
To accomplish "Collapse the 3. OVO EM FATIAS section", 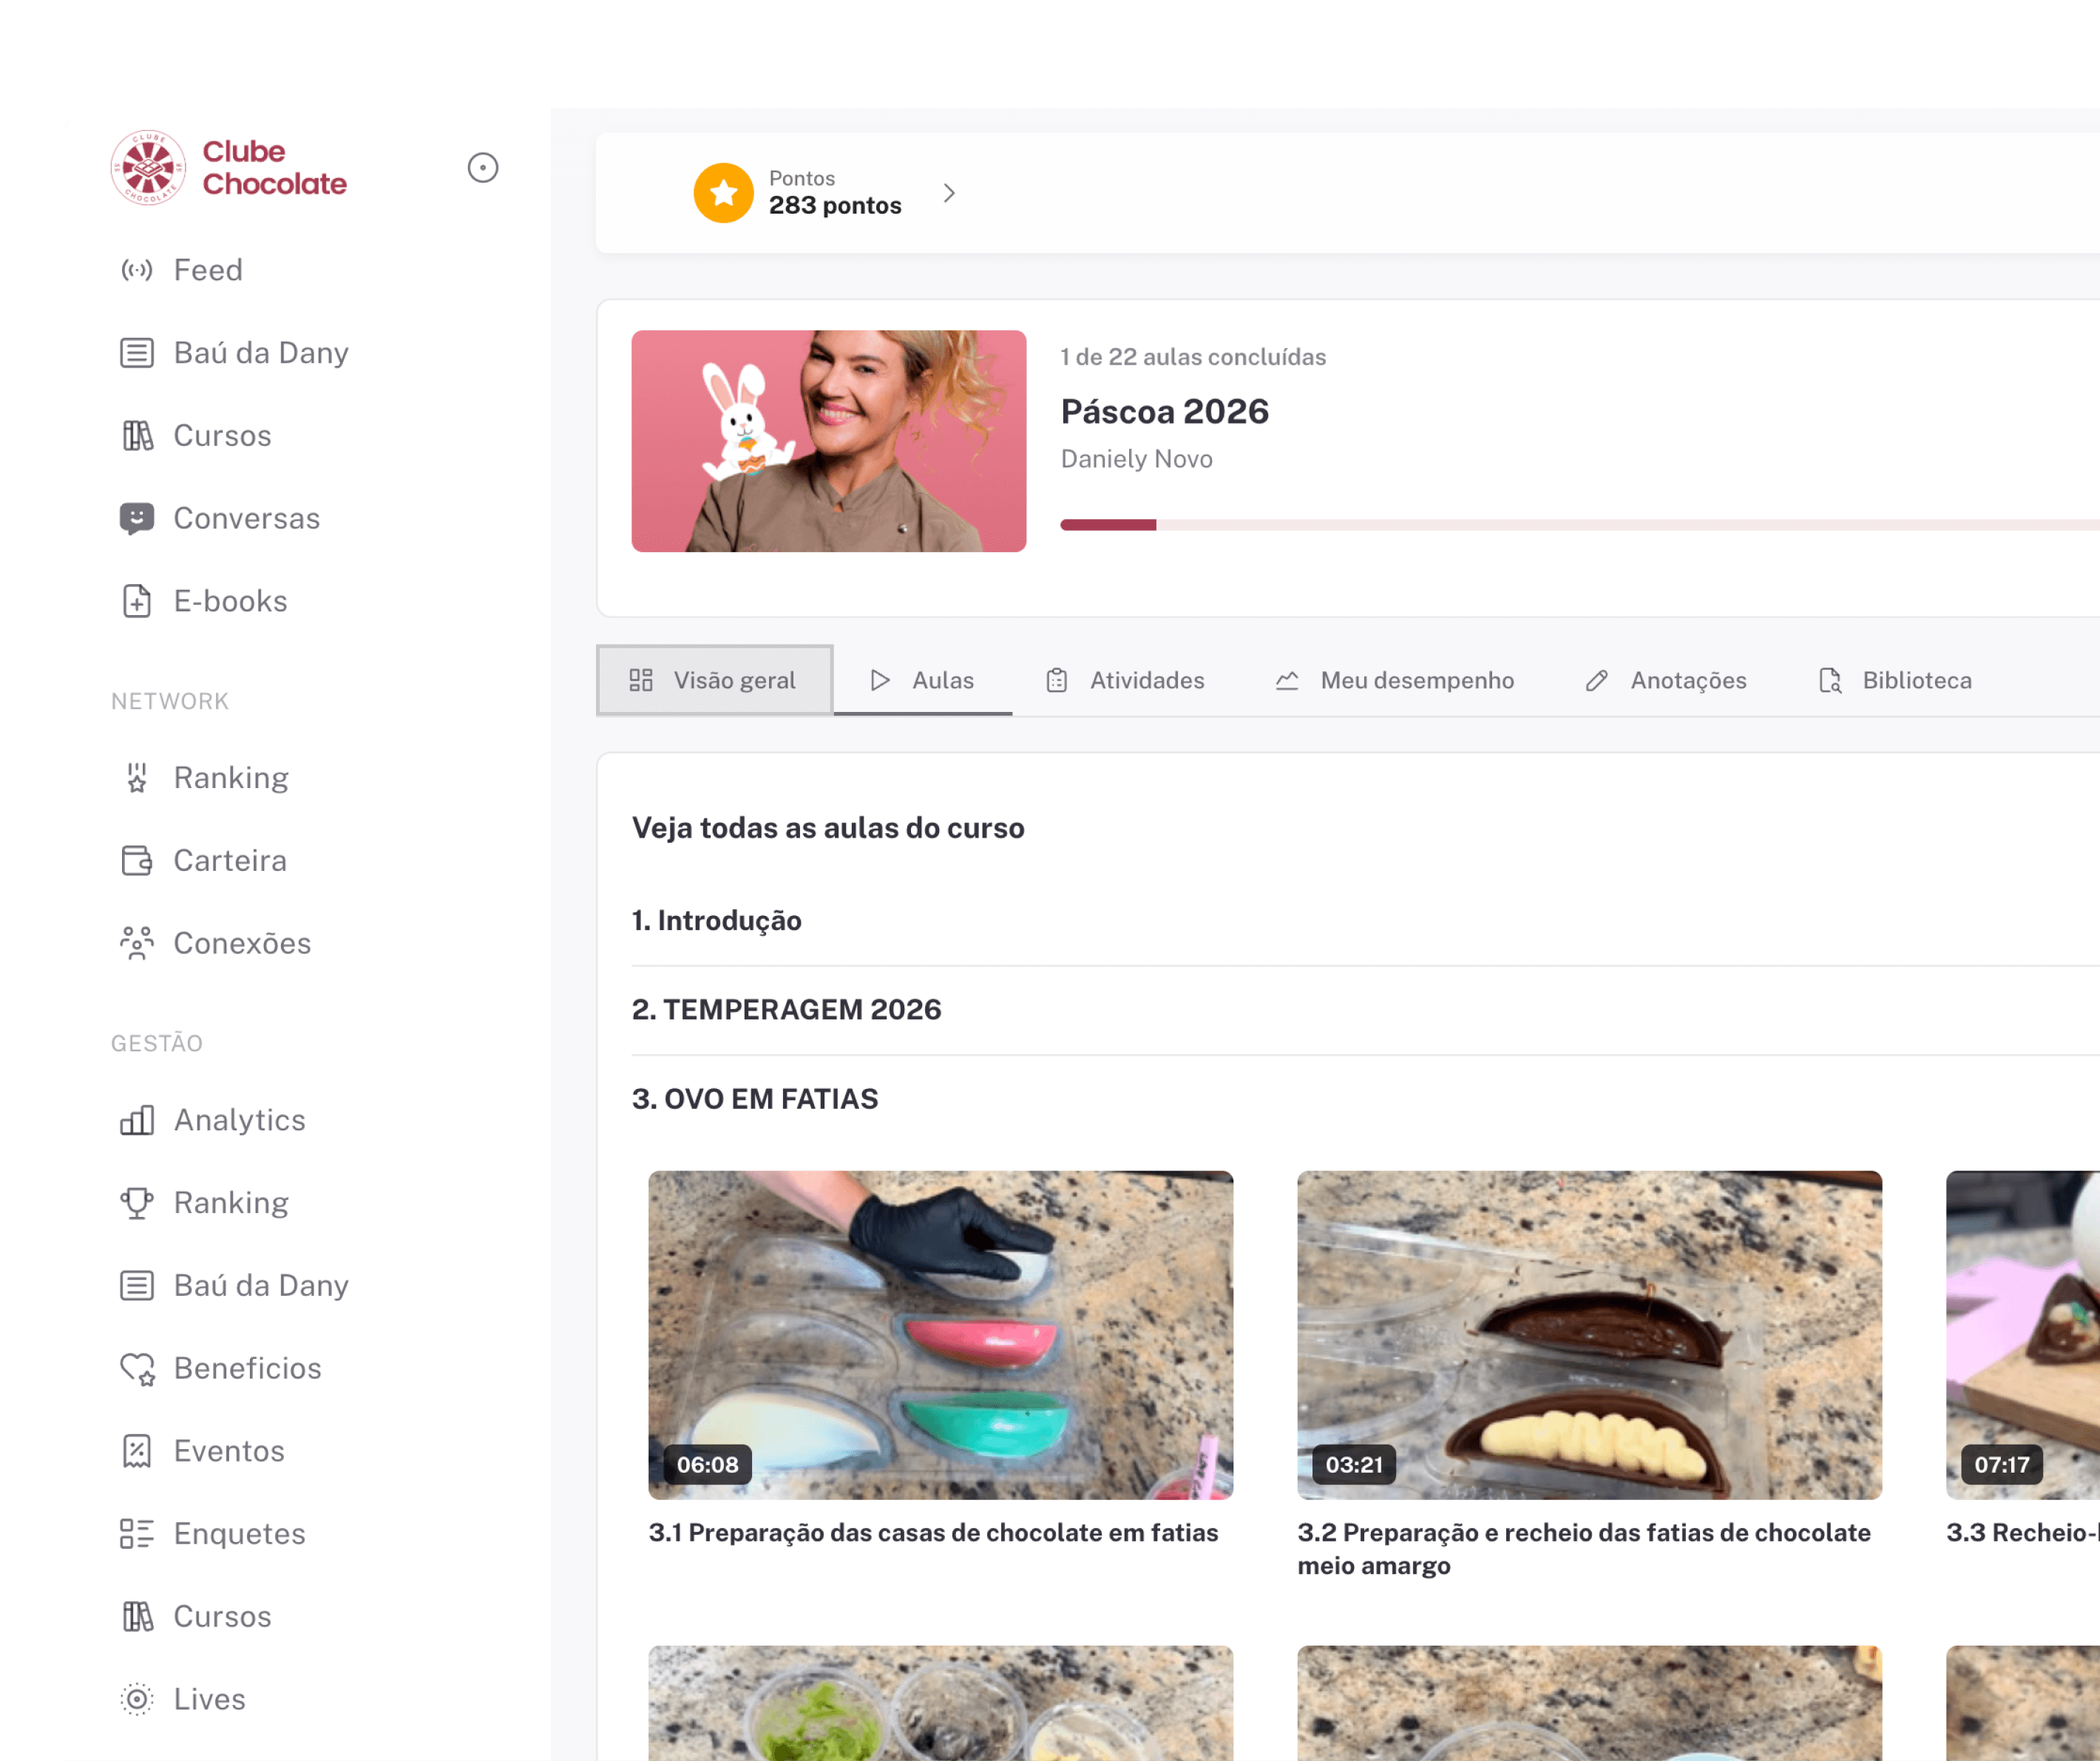I will pyautogui.click(x=755, y=1099).
